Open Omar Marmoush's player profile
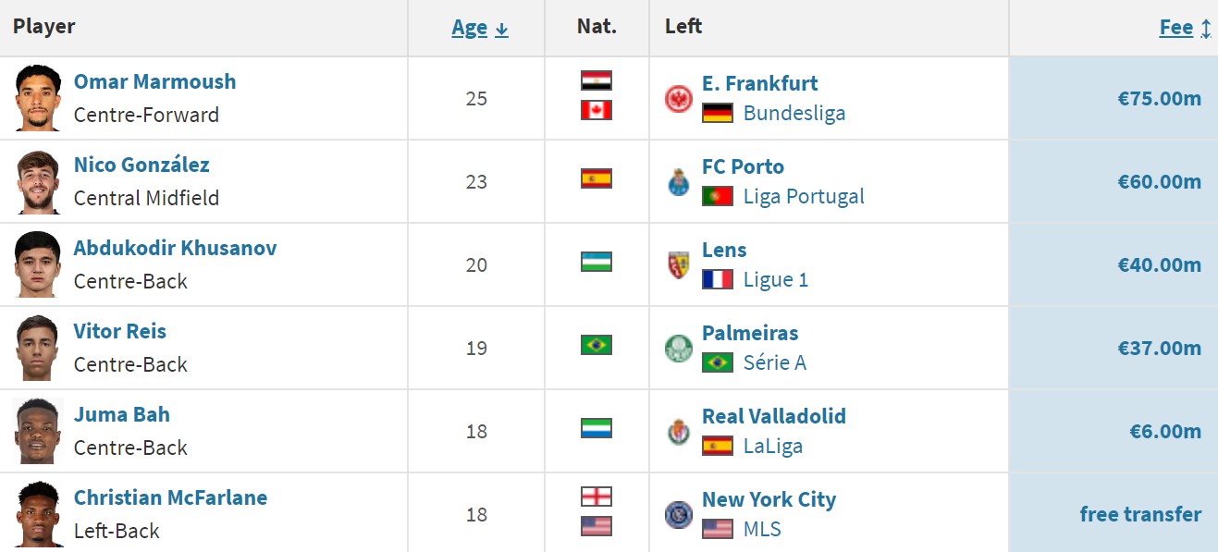The height and width of the screenshot is (552, 1218). click(154, 81)
